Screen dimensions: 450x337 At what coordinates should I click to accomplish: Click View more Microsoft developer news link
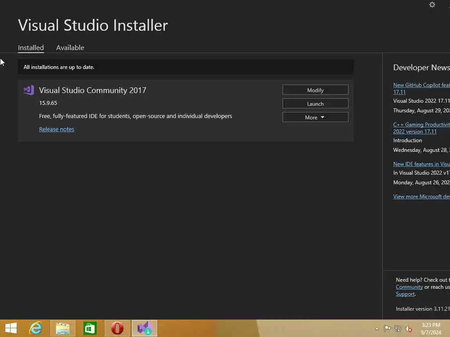421,196
